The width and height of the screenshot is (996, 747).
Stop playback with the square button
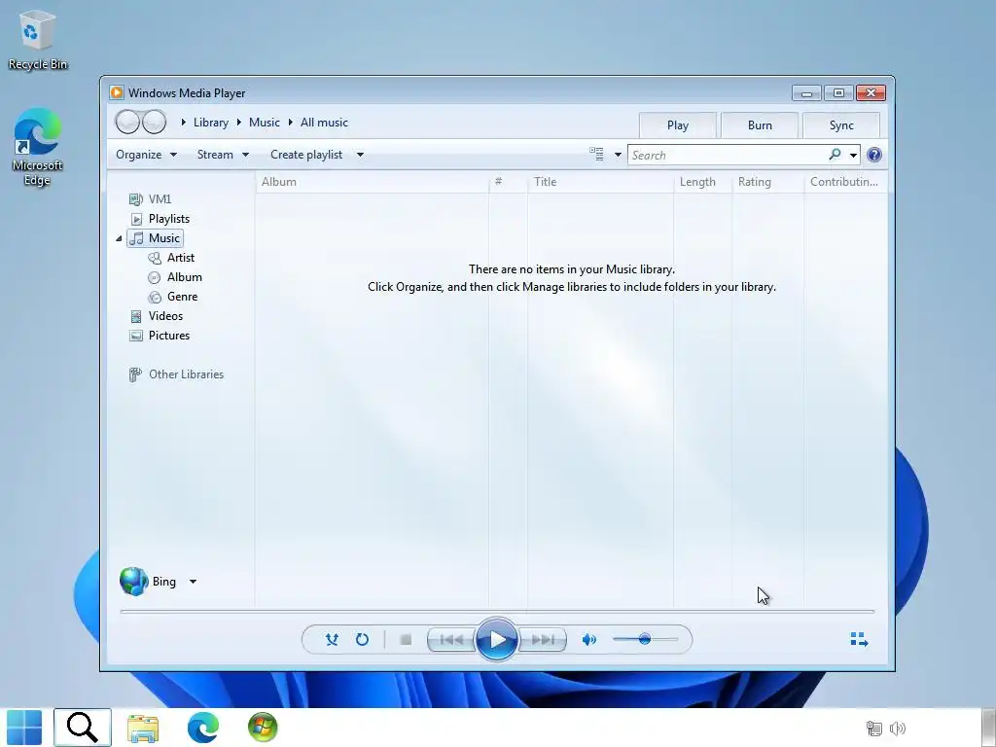pos(406,640)
